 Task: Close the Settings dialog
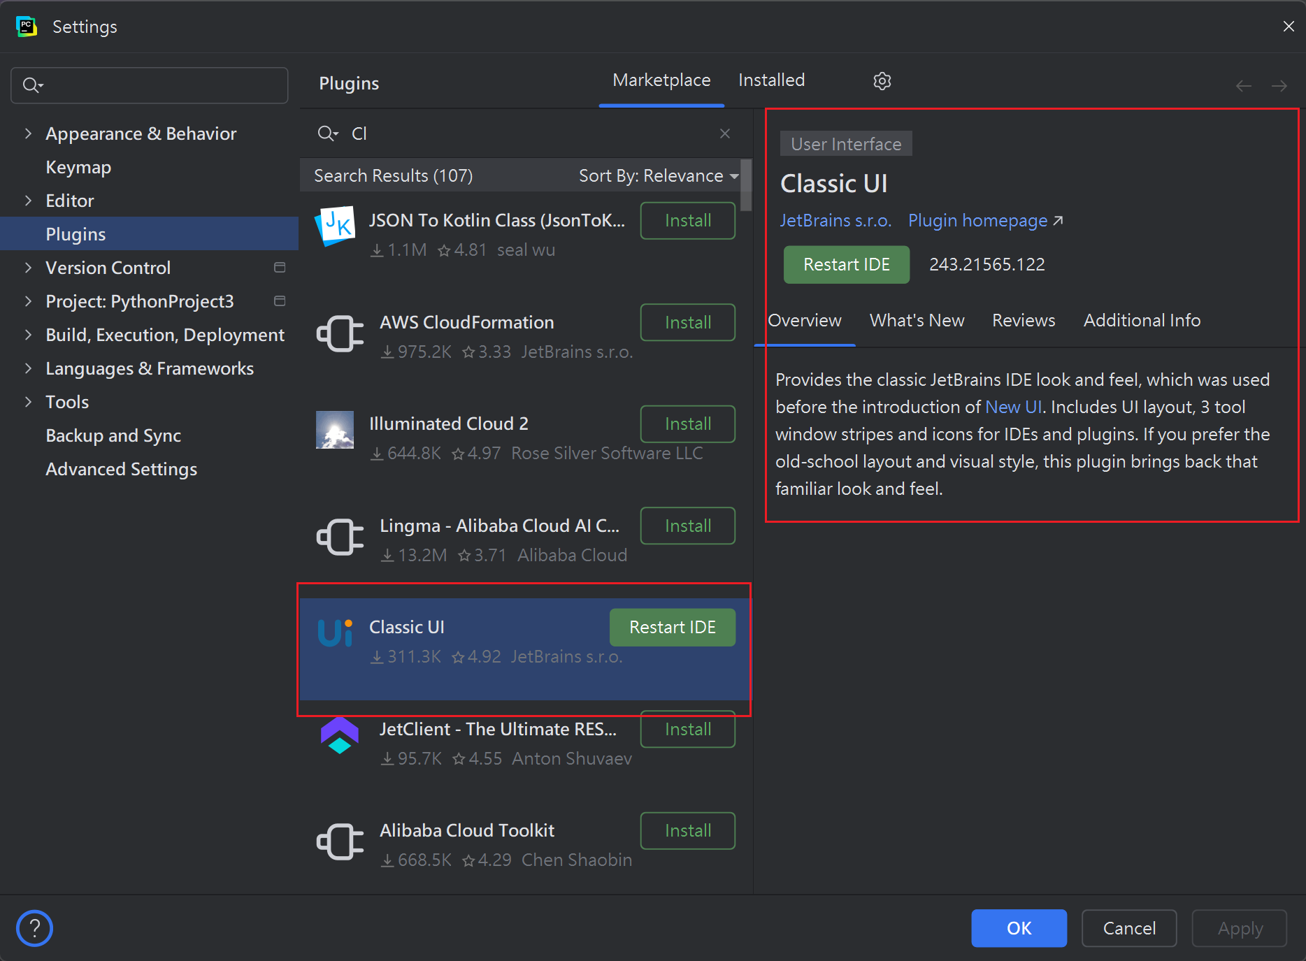click(x=1289, y=27)
